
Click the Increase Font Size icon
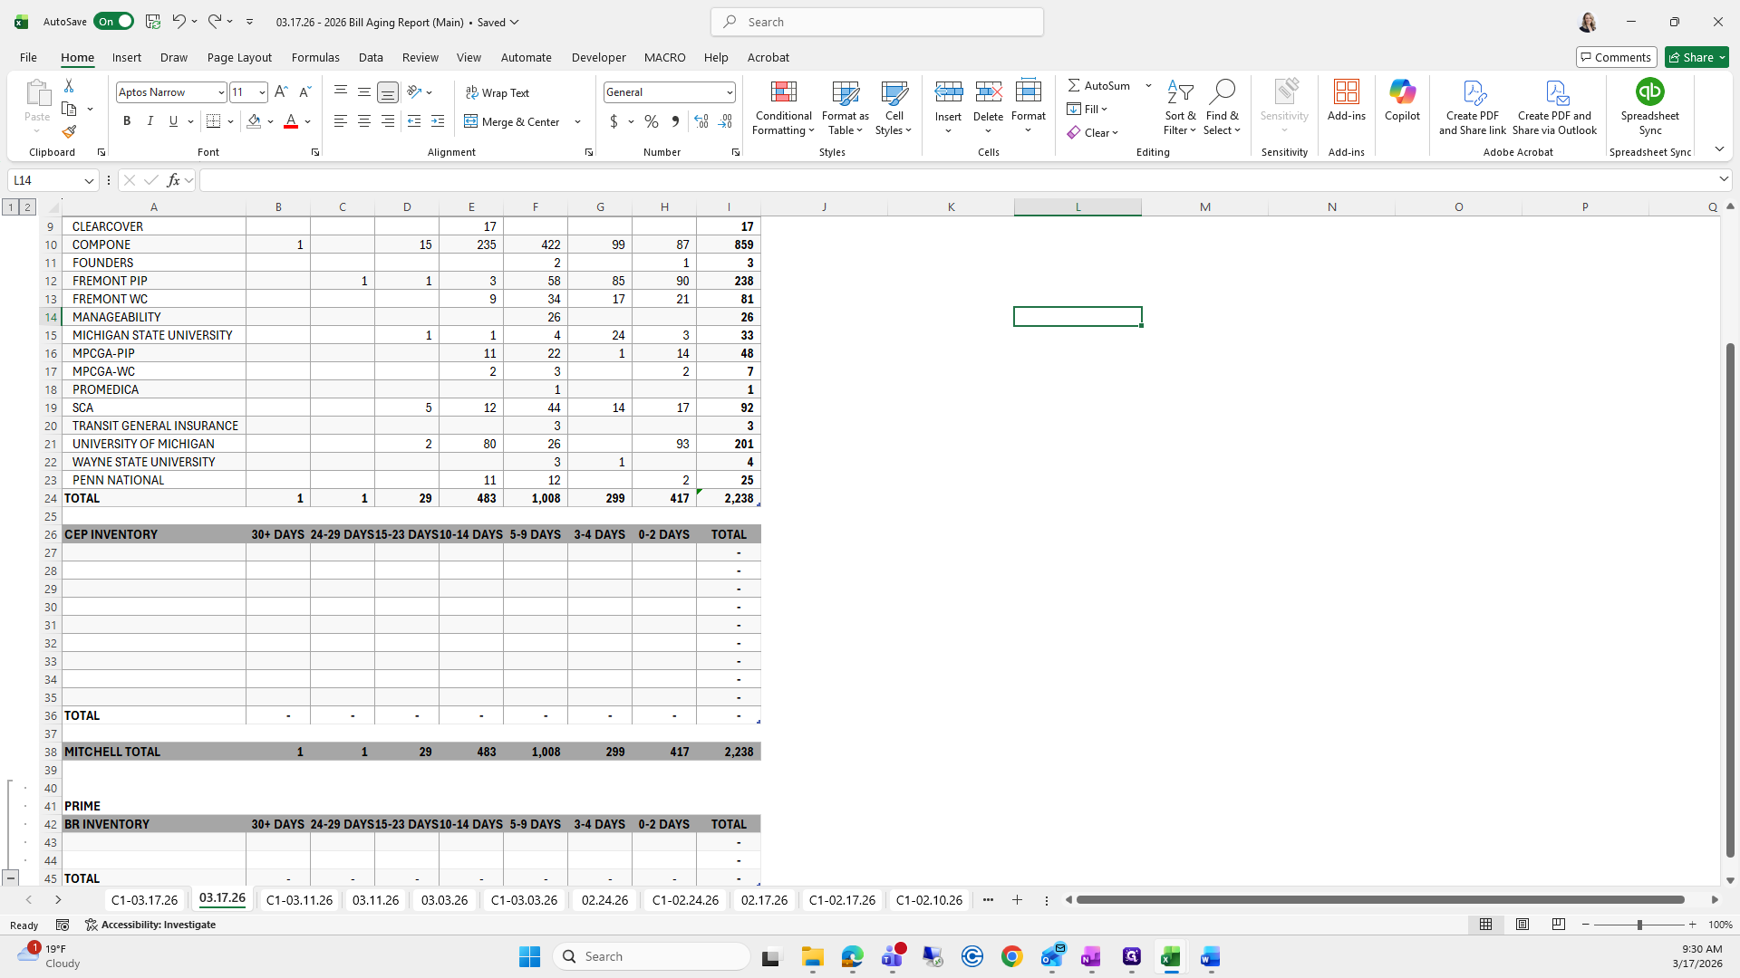(281, 92)
